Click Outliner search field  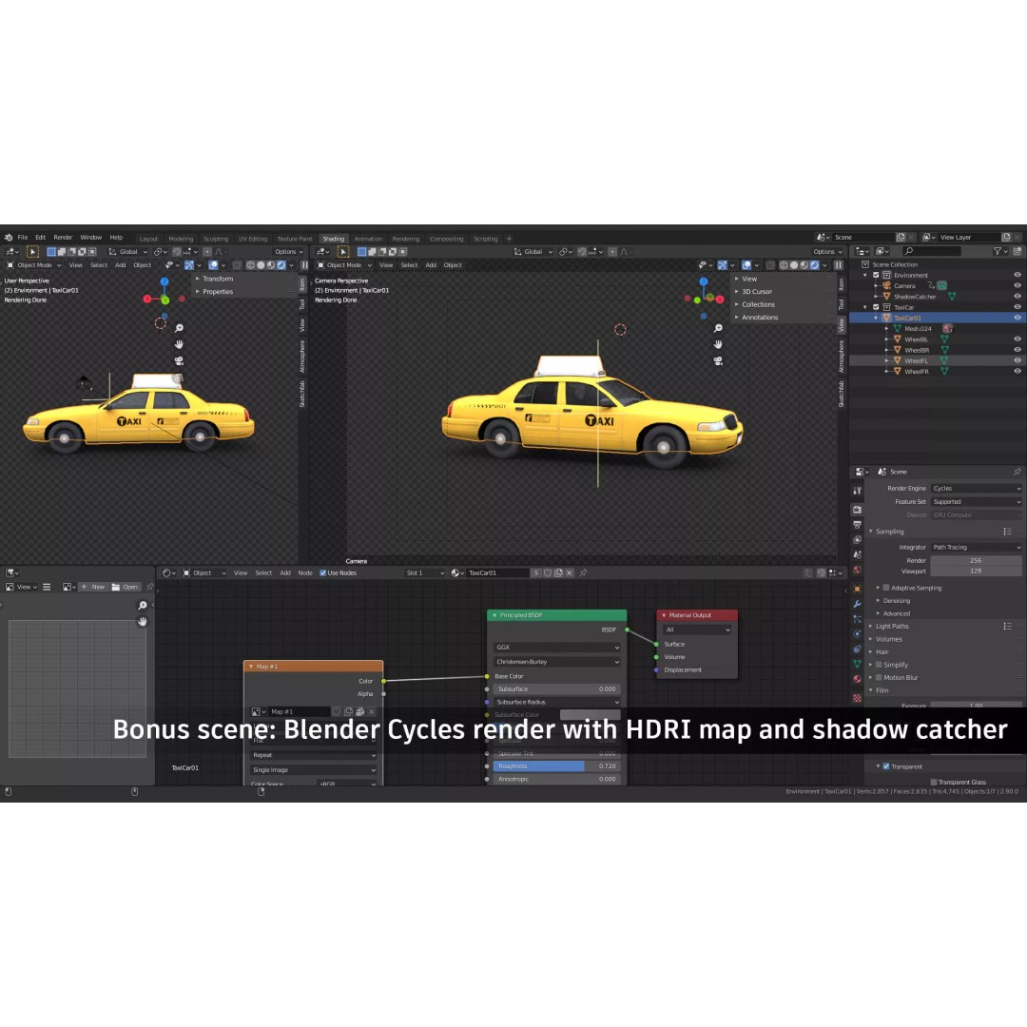[x=934, y=251]
